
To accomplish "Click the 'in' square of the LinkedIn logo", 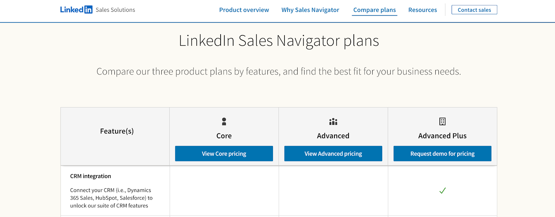I will tap(89, 9).
